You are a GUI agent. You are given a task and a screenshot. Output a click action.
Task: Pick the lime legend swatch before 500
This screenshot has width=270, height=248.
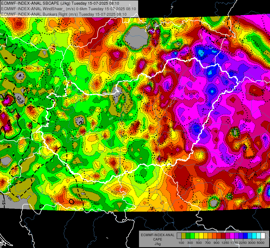pos(197,236)
